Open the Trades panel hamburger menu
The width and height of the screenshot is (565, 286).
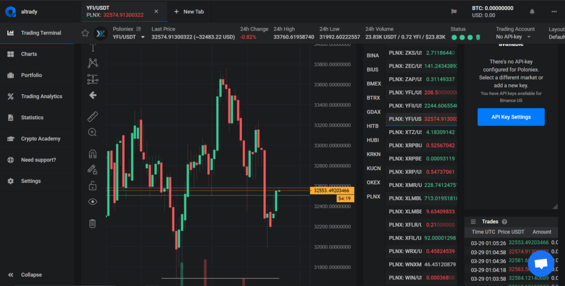coord(473,222)
